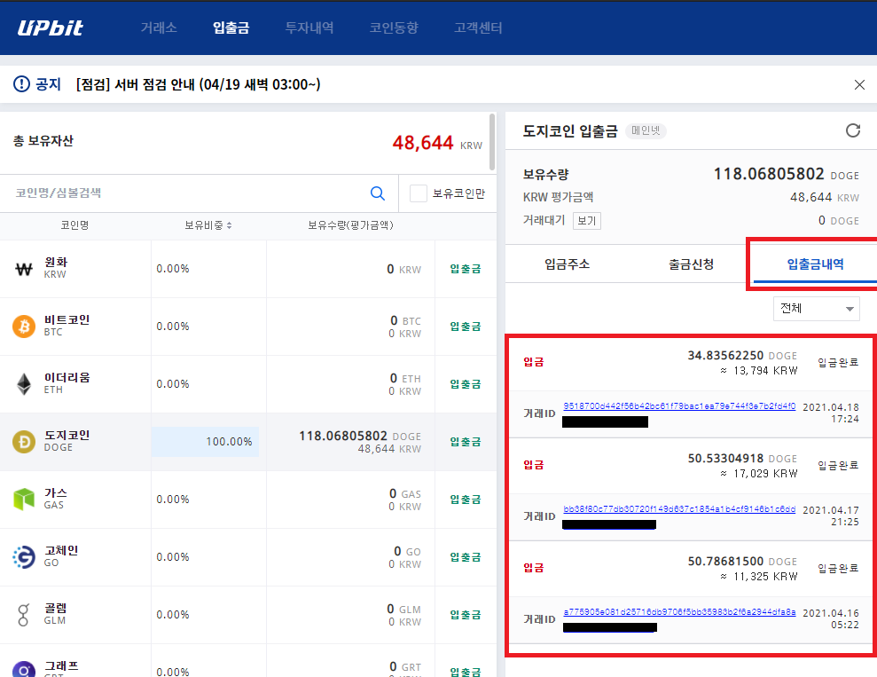877x677 pixels.
Task: Click the GoChain coin icon
Action: pyautogui.click(x=23, y=556)
